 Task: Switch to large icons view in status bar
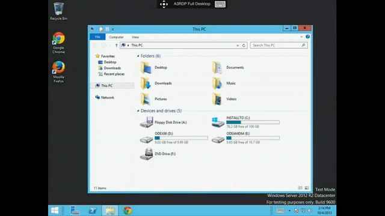point(307,188)
